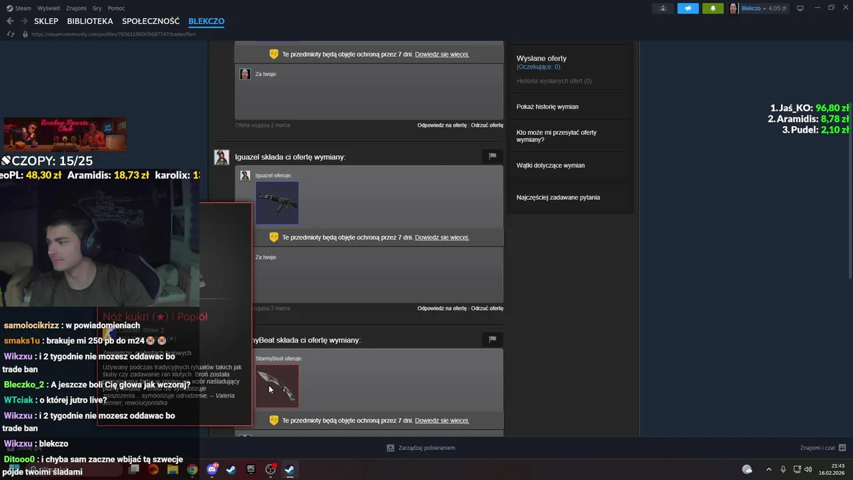Click the back navigation arrow
Screen dimensions: 853x480
point(10,21)
